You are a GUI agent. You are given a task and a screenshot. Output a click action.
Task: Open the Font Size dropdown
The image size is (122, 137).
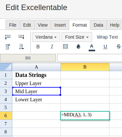(x=77, y=37)
